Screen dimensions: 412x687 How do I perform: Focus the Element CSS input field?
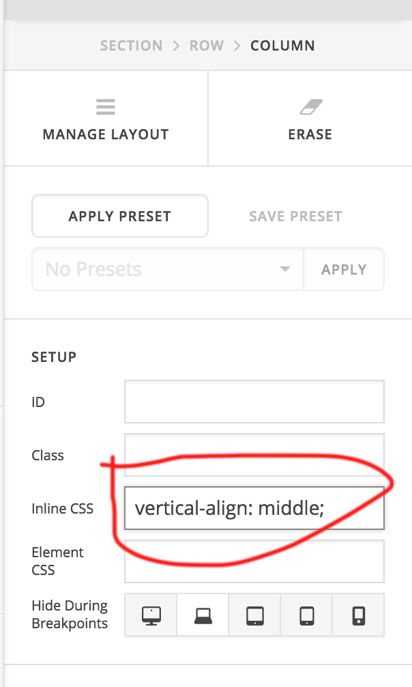coord(254,561)
